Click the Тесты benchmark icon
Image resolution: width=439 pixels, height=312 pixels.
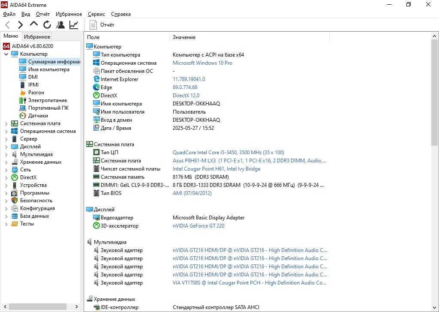pos(15,224)
